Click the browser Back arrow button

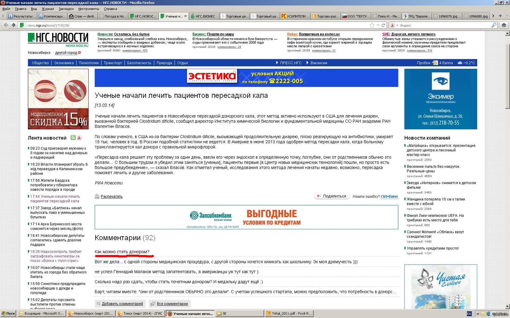(x=6, y=25)
